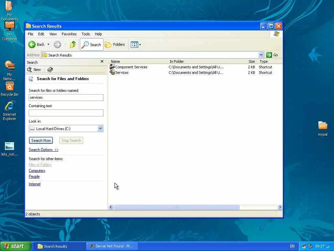Click the Internet search link
This screenshot has width=334, height=251.
tap(35, 184)
